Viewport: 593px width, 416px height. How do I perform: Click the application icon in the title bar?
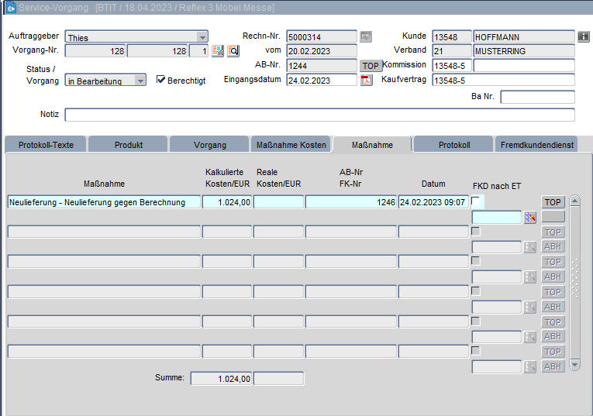[11, 7]
